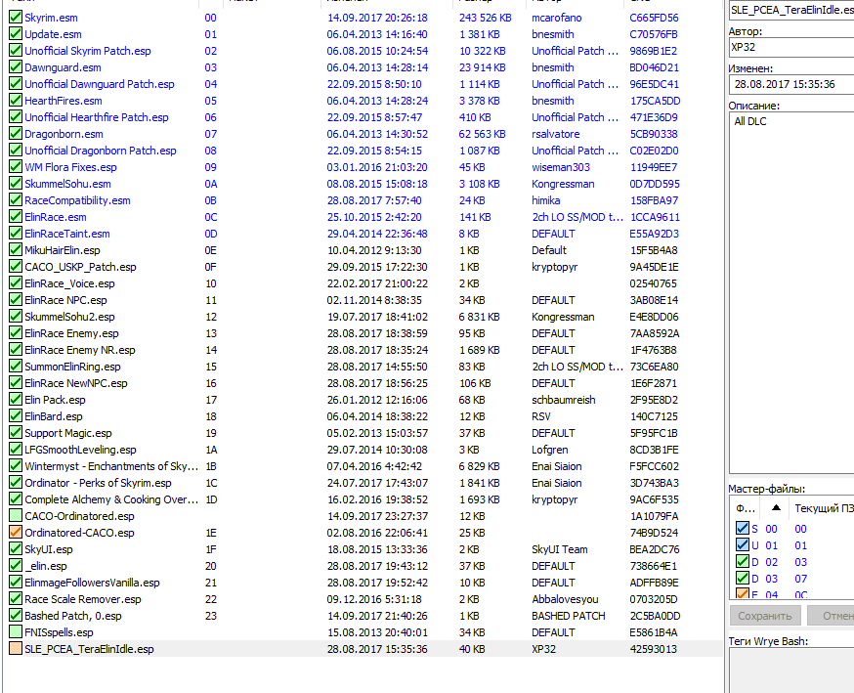
Task: Focus the file name field SLE_PCEA_TeraElinIdle
Action: click(x=791, y=10)
